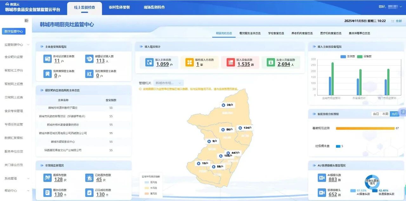Viewport: 406px width, 201px height.
Task: Click the 视频告警数 icon
Action: pos(48,178)
